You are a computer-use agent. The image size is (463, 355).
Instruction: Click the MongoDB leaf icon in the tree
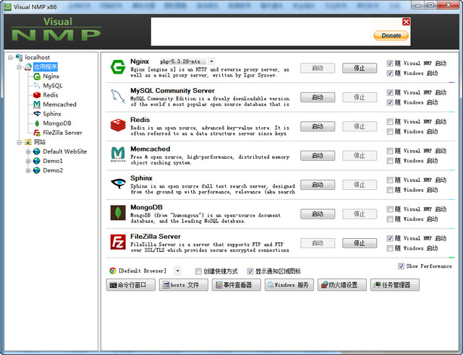point(37,123)
